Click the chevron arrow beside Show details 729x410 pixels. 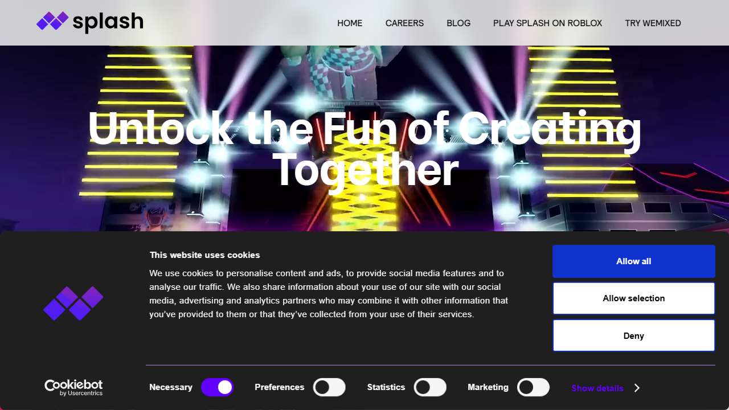[637, 388]
